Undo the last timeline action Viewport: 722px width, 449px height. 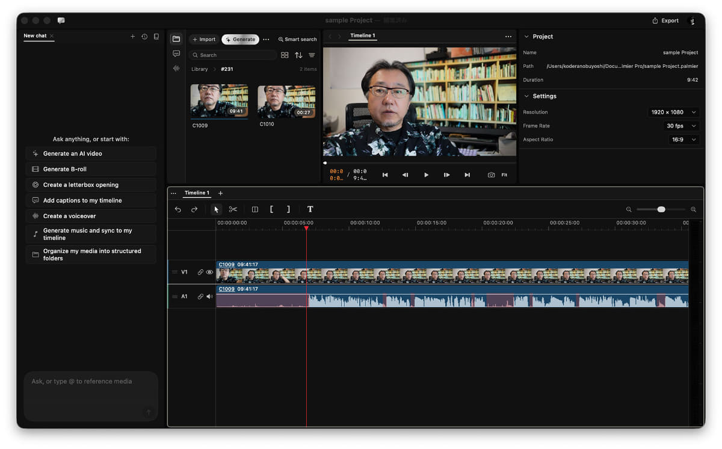(178, 209)
